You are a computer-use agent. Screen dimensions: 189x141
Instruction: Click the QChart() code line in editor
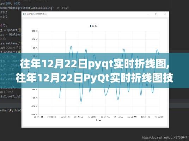11,30
